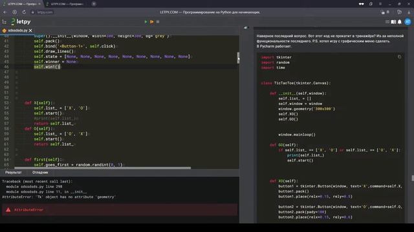414x232 pixels.
Task: Select the adsadads.py editor tab
Action: tap(17, 30)
